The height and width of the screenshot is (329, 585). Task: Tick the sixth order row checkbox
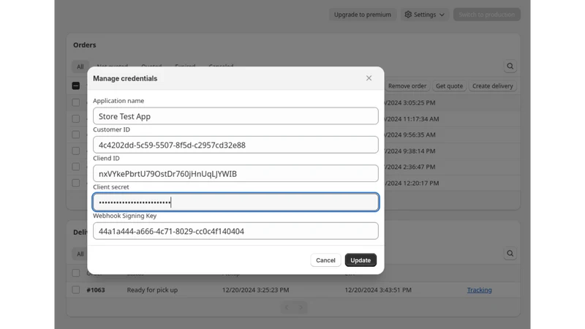[x=76, y=183]
